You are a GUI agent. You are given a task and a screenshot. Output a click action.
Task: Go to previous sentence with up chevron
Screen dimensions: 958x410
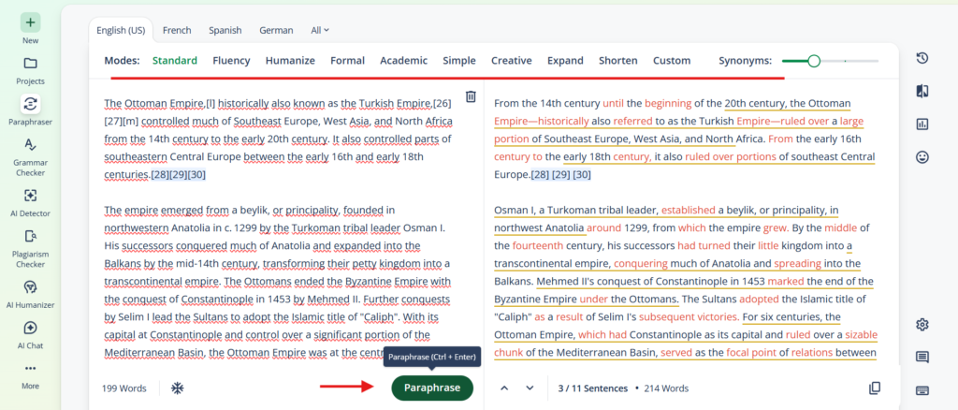504,388
